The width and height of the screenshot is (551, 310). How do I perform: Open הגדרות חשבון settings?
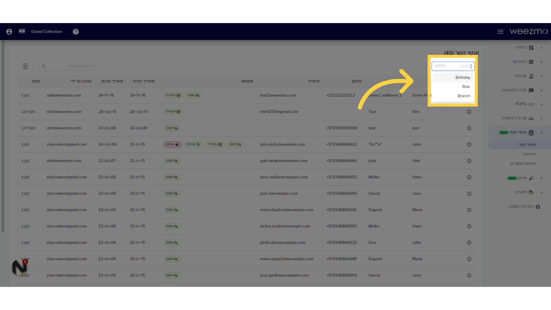tap(521, 206)
